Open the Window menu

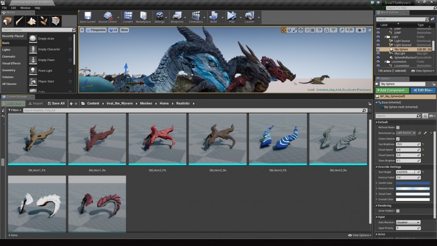(x=25, y=8)
